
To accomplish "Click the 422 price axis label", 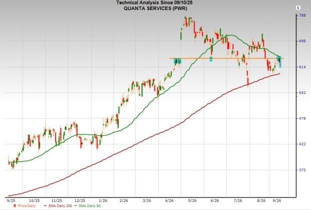I will pyautogui.click(x=303, y=144).
